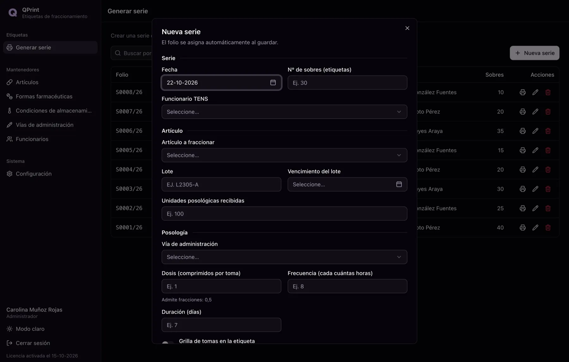Open the Vencimiento del lote date selector

[347, 184]
